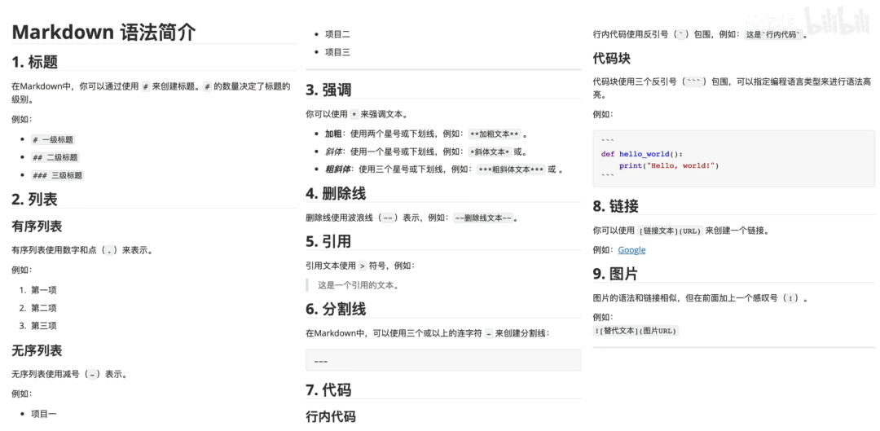Click the sentence starting '图片的语法和链接相似'
This screenshot has height=431, width=880.
pyautogui.click(x=701, y=298)
